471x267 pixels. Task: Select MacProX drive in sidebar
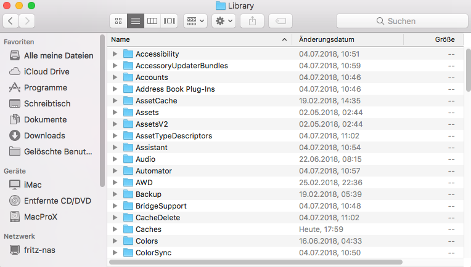pos(33,217)
